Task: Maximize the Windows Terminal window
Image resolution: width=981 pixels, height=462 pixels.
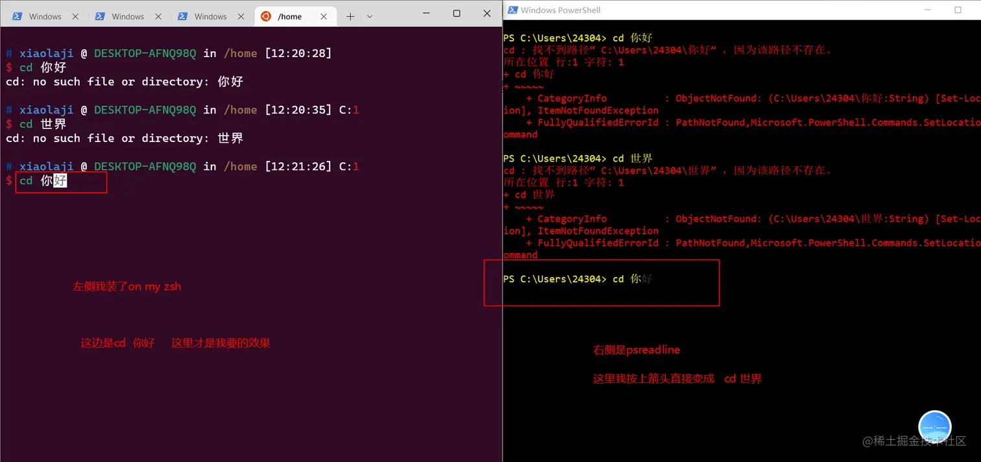Action: 457,13
